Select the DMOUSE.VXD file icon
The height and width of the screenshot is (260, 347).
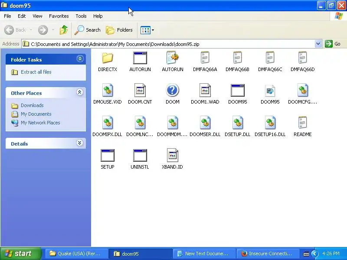pos(108,90)
